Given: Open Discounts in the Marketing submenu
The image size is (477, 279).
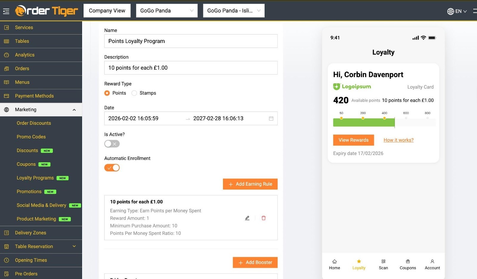Looking at the screenshot, I should click(27, 151).
